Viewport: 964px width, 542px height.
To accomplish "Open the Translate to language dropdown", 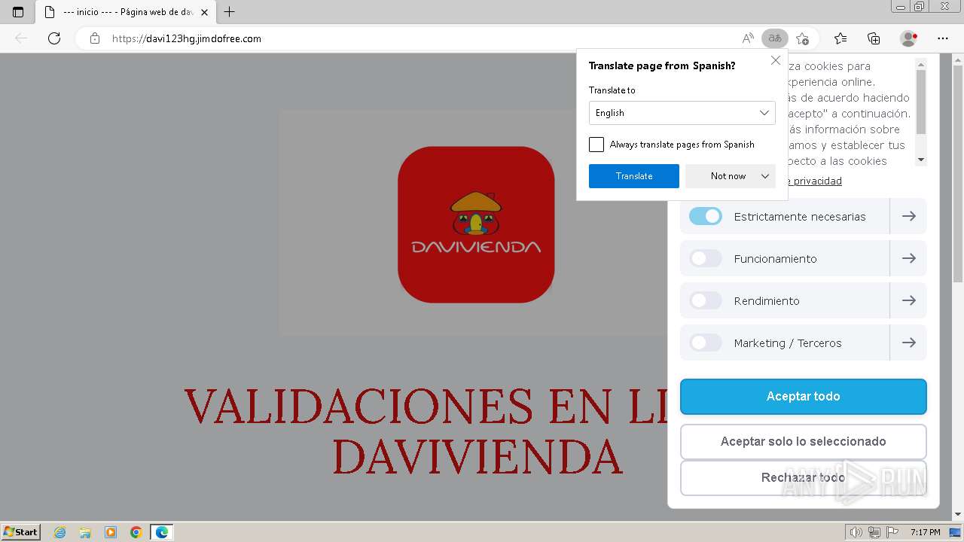I will (x=682, y=113).
